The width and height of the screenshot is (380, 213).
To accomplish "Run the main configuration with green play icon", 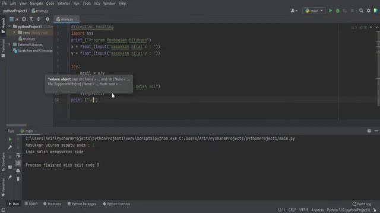I will coord(330,11).
